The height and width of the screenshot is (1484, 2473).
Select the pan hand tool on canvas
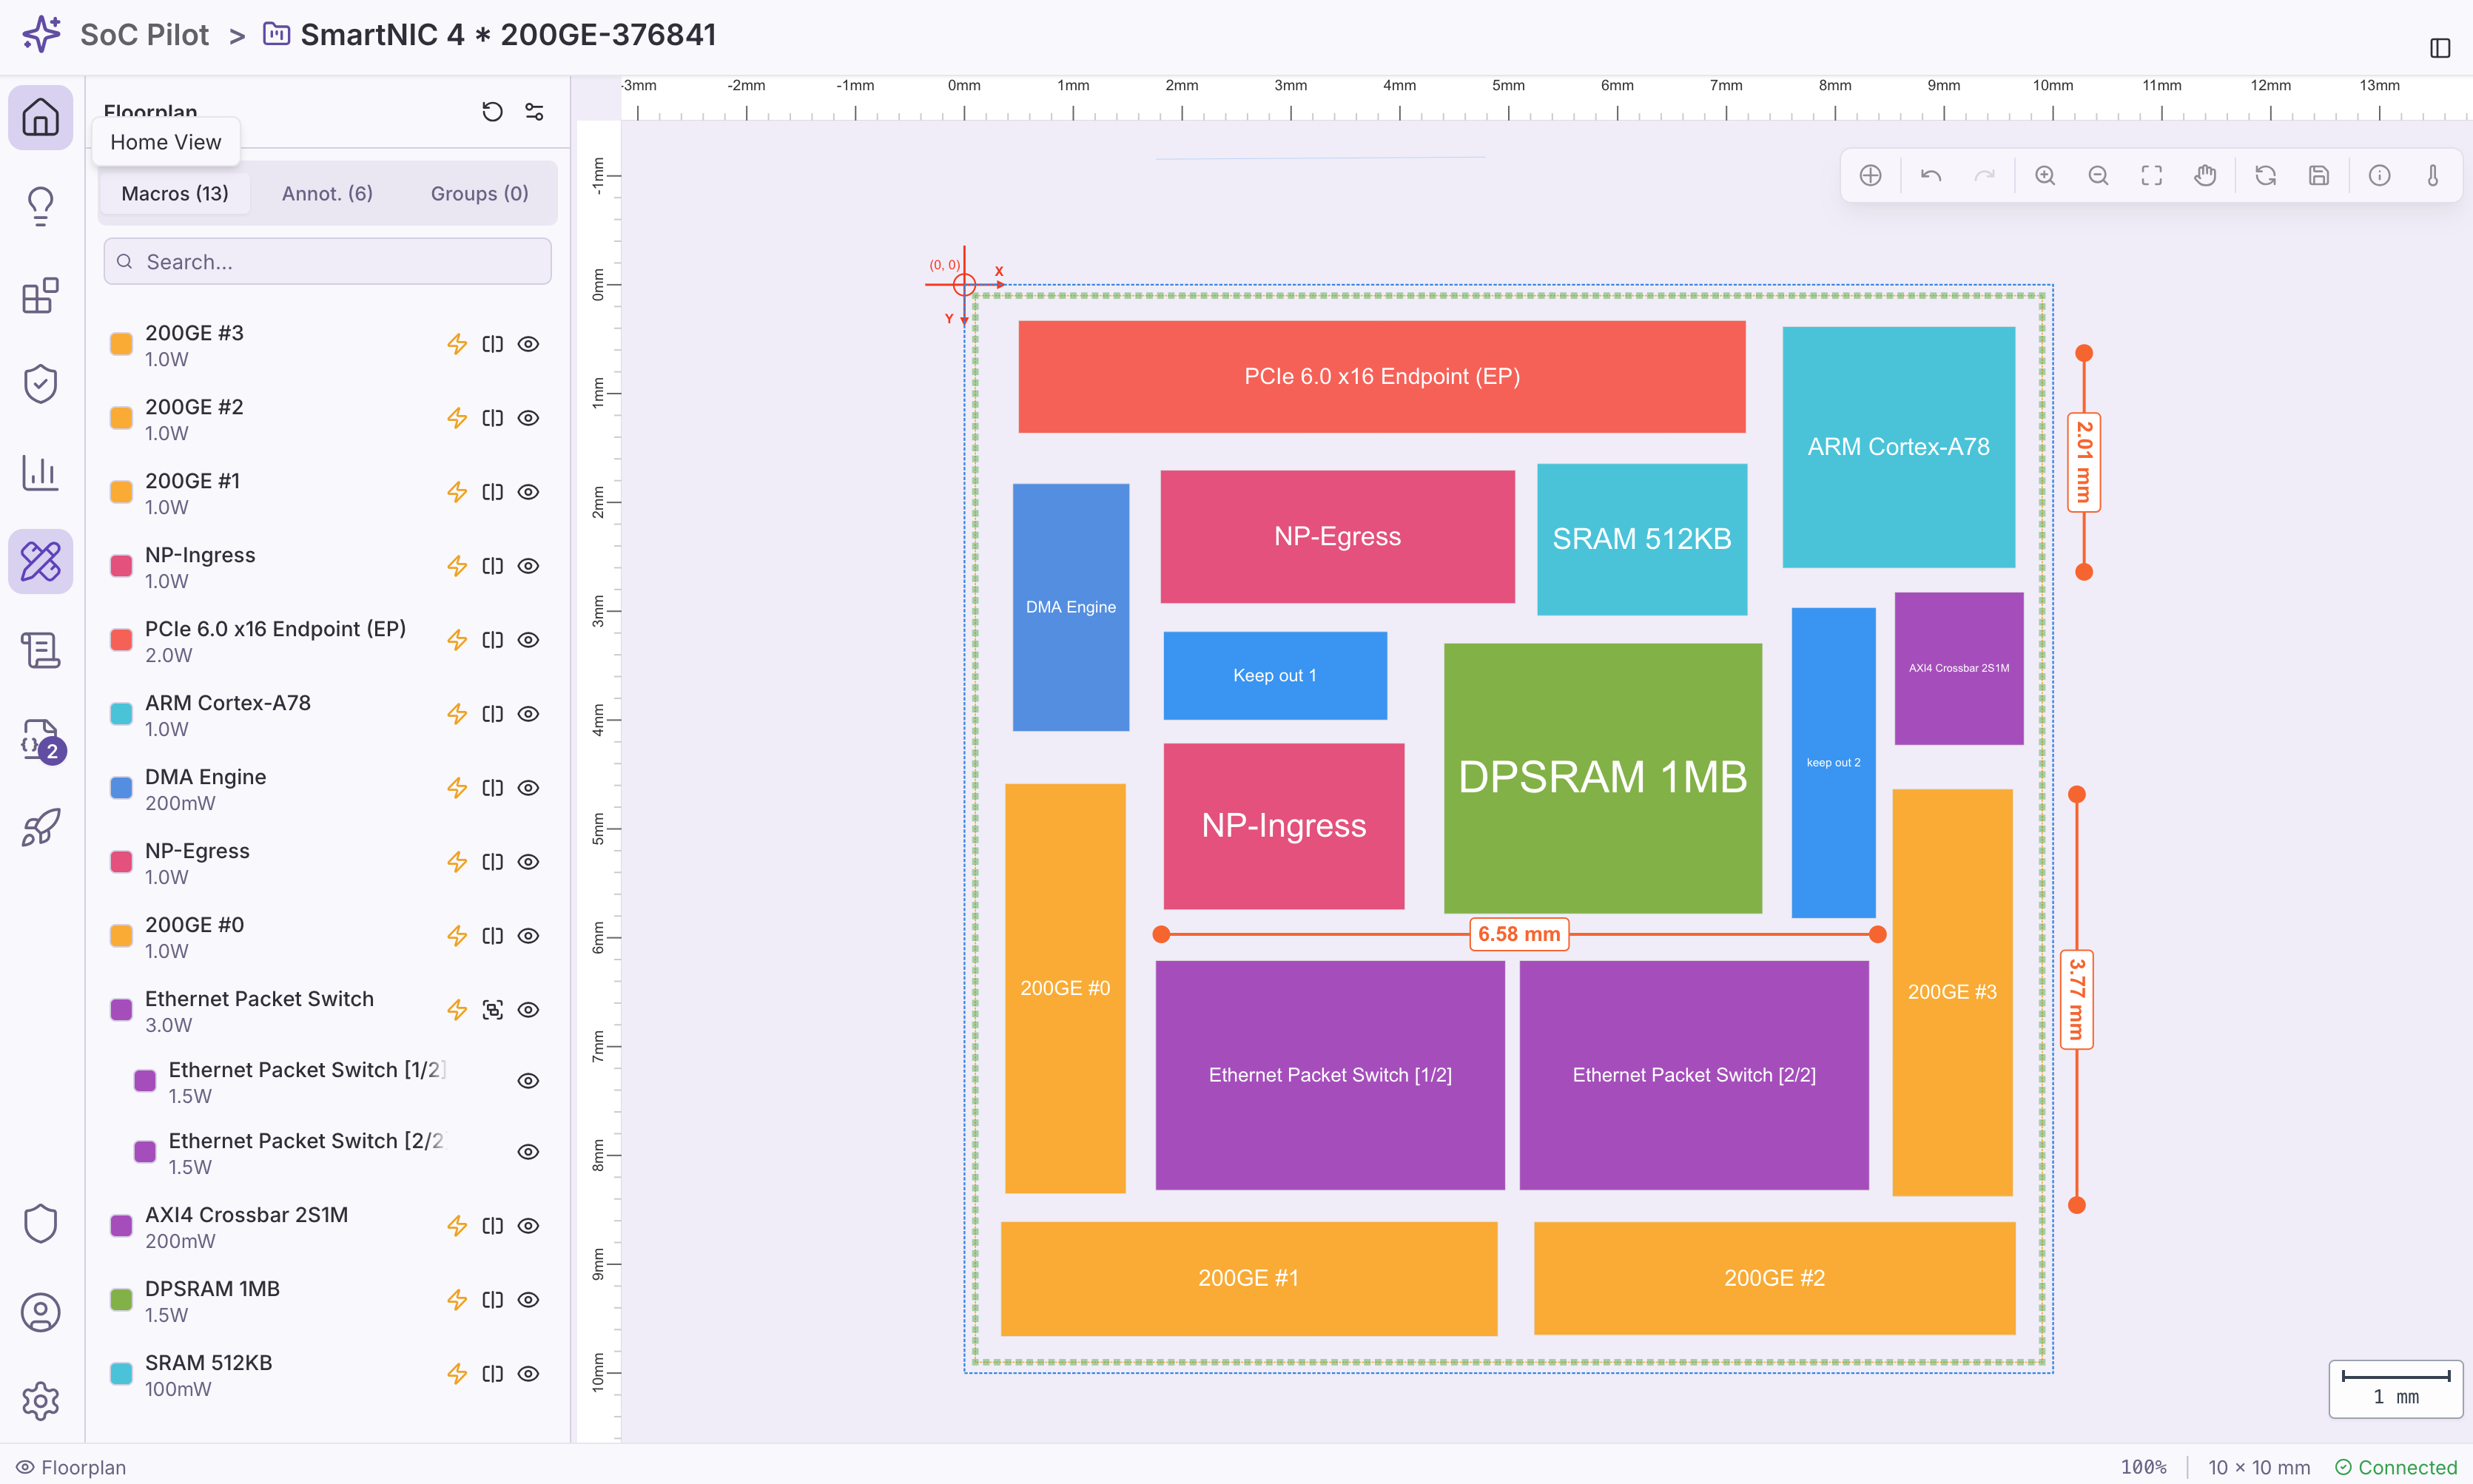tap(2206, 175)
